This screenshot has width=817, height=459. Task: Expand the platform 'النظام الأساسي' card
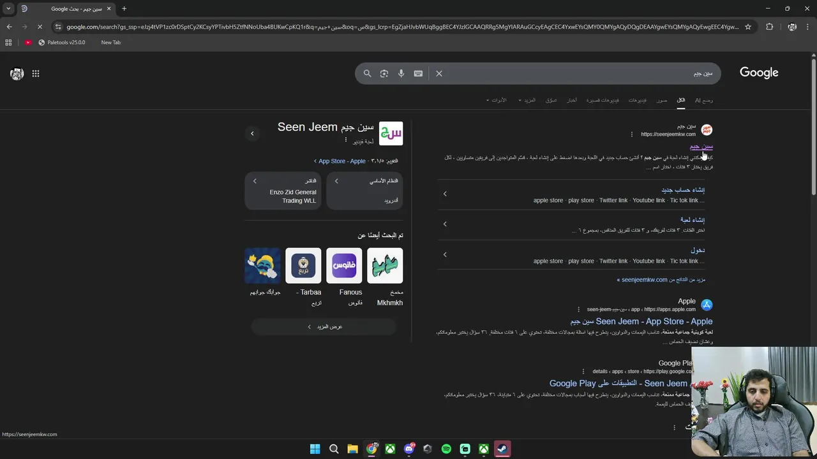click(x=364, y=191)
